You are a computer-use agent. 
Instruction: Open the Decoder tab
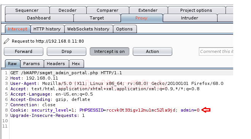tap(68, 10)
